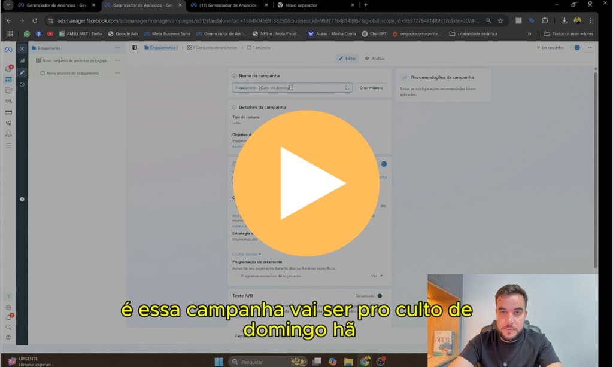Open the campaigns table icon in the left sidebar
Image resolution: width=613 pixels, height=367 pixels.
pos(8,79)
